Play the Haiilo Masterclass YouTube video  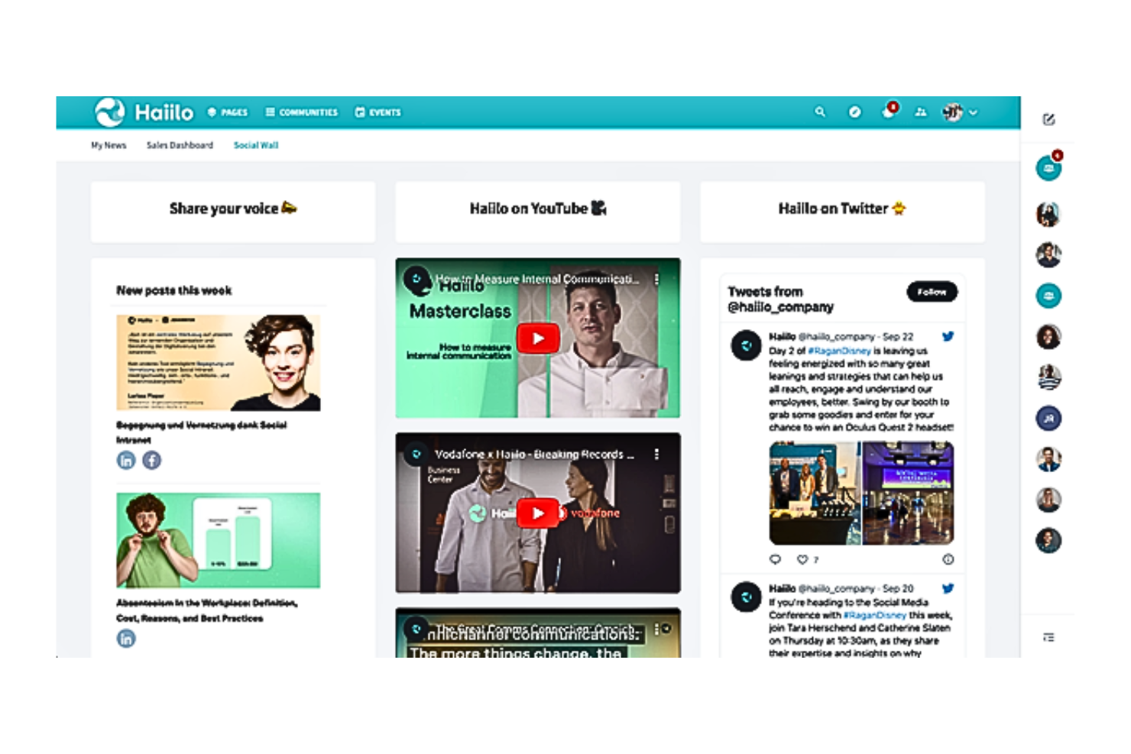point(538,338)
